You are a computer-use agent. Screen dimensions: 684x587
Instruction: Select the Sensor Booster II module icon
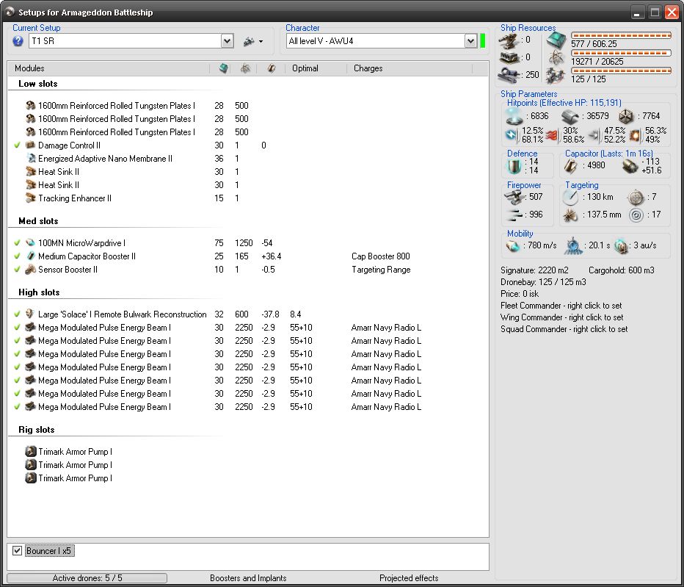(x=31, y=269)
